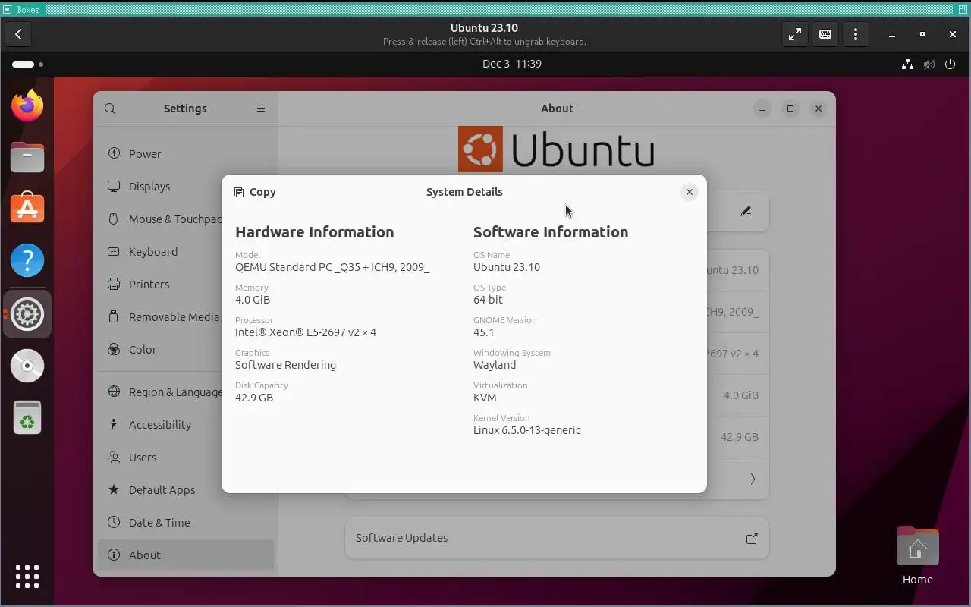
Task: Open the Software Updates external link icon
Action: click(x=752, y=539)
